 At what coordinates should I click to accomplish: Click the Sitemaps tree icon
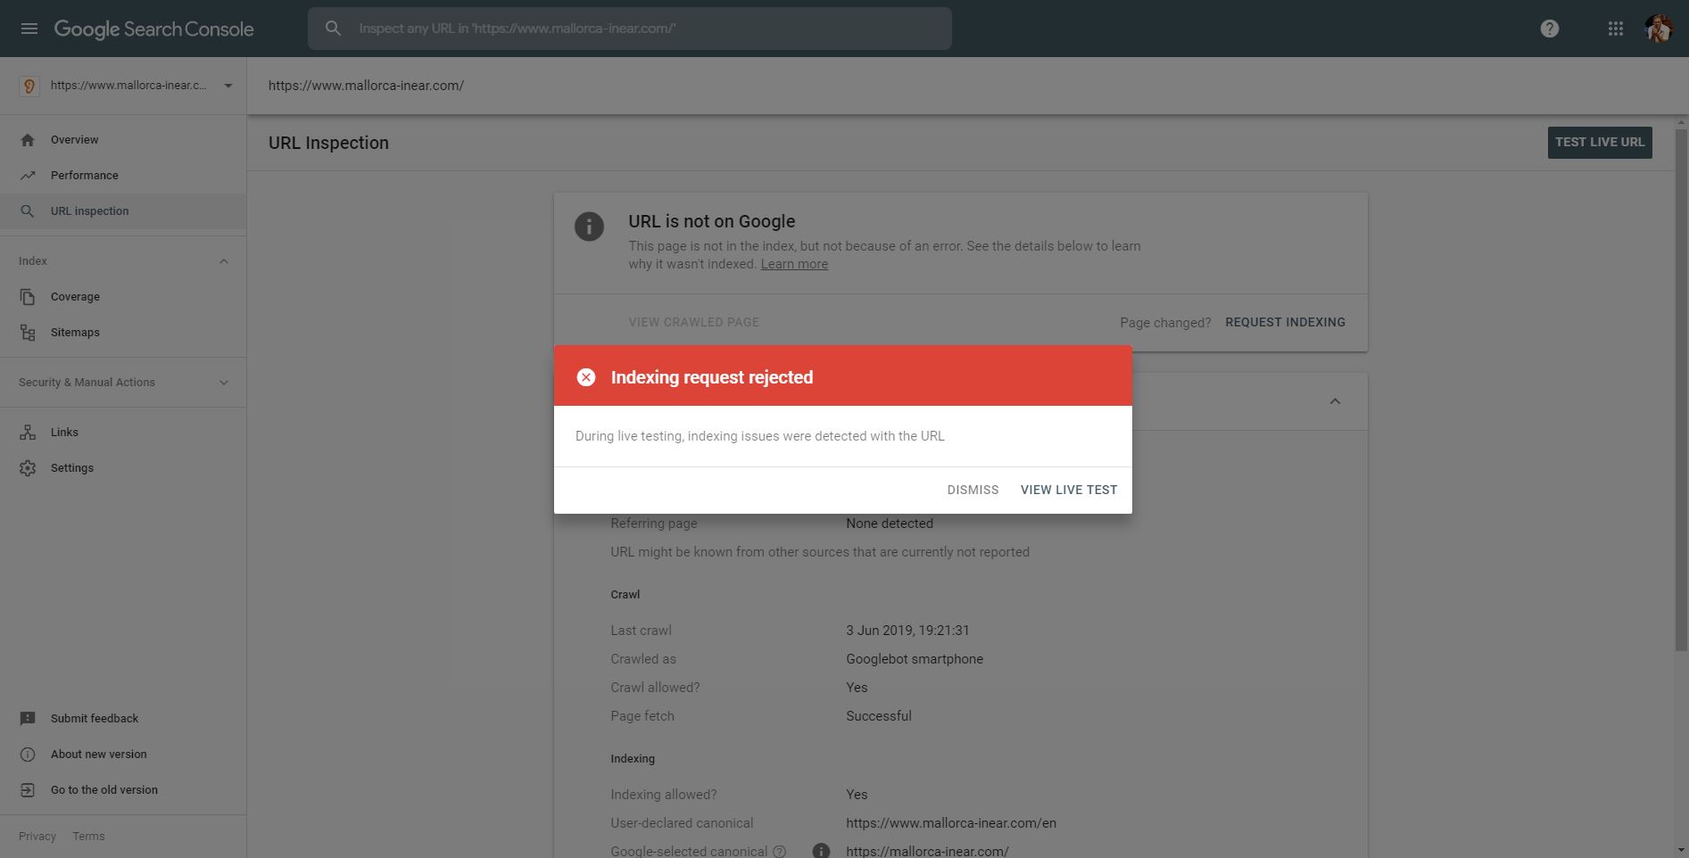point(28,333)
